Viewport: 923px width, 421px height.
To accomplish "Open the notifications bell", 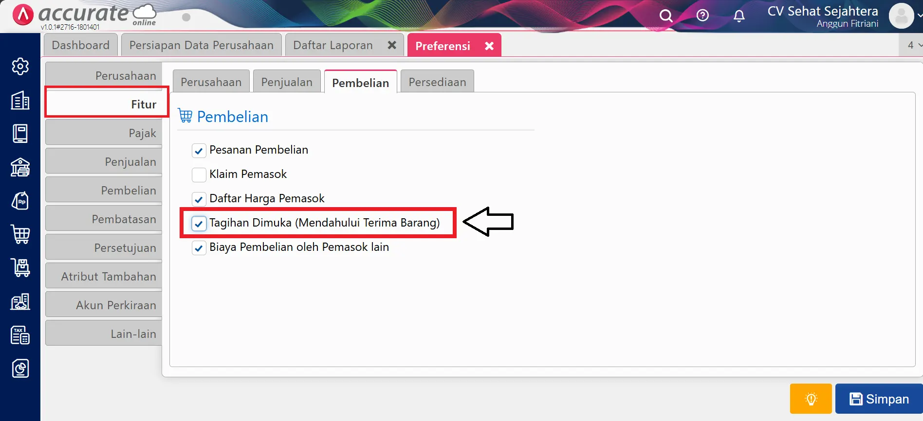I will click(x=739, y=16).
